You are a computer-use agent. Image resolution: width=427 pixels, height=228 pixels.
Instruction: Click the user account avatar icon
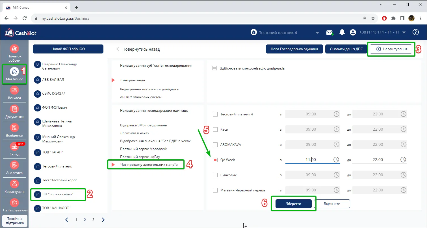point(353,32)
